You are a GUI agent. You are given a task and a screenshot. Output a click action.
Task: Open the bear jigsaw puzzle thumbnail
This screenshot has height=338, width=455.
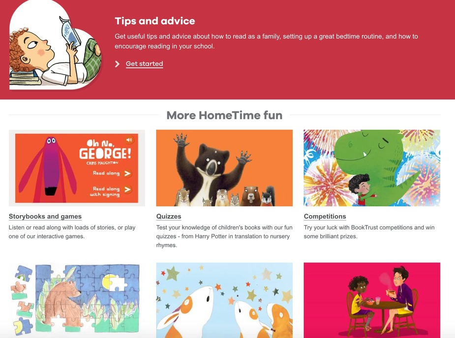(x=77, y=300)
